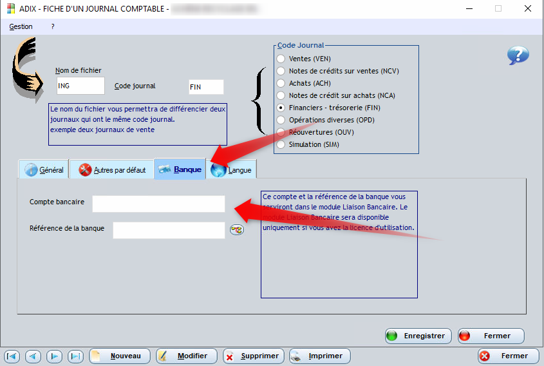This screenshot has width=544, height=366.
Task: Focus the Compte bancaire input field
Action: pyautogui.click(x=158, y=204)
